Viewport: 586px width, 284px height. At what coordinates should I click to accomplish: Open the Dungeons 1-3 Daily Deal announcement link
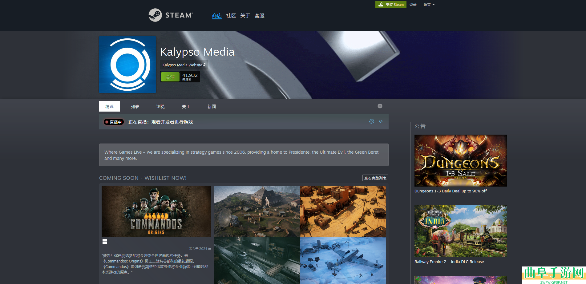(451, 191)
